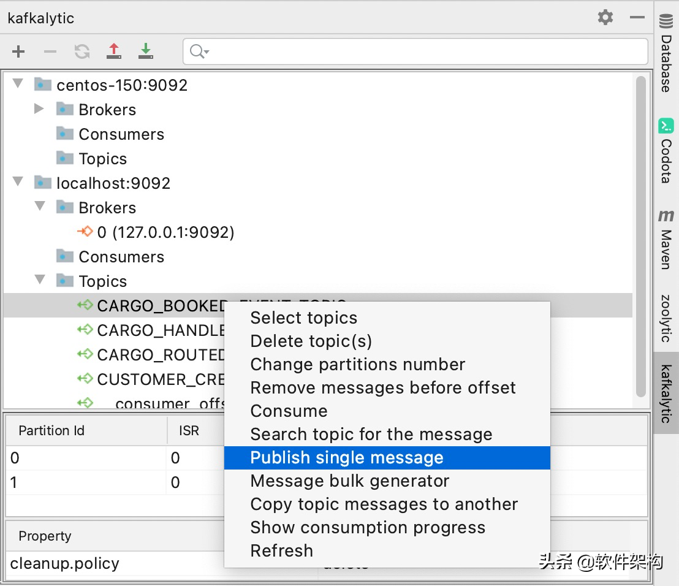Collapse Brokers under localhost:9092
The width and height of the screenshot is (679, 586).
40,206
